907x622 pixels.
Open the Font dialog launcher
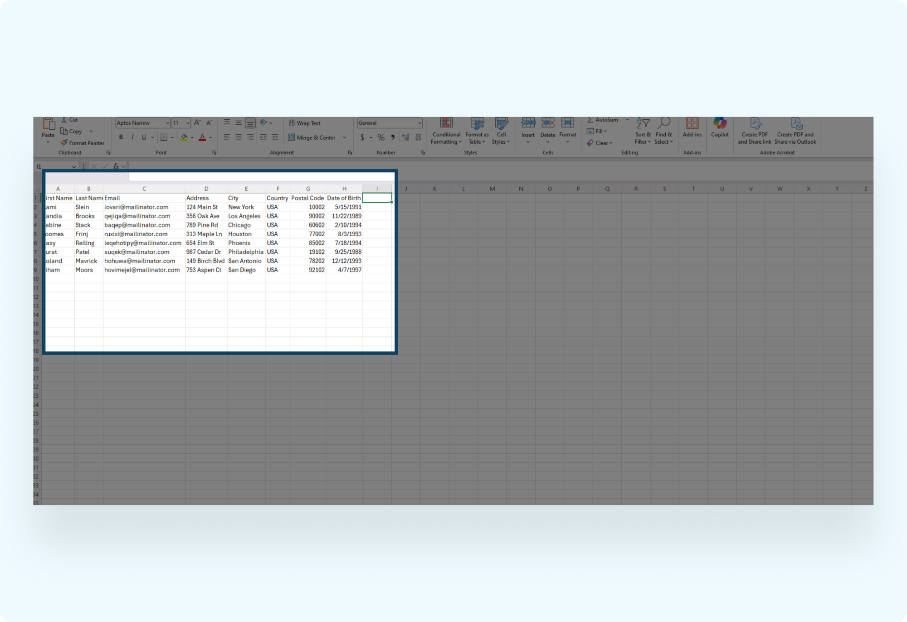pos(214,153)
